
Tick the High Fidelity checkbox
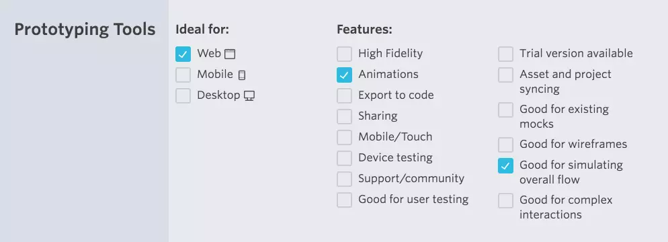point(345,54)
